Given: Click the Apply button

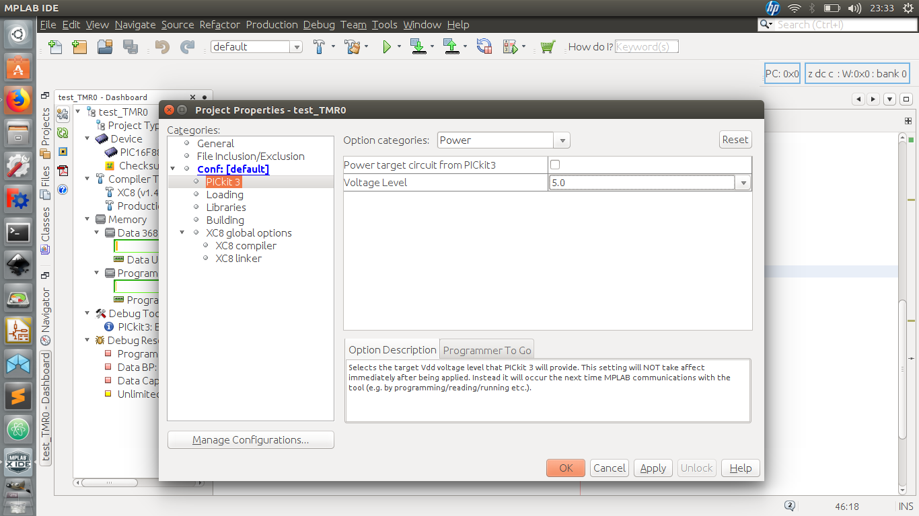Looking at the screenshot, I should pyautogui.click(x=653, y=468).
